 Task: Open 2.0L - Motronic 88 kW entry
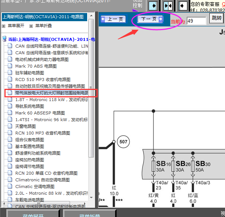tap(52, 193)
